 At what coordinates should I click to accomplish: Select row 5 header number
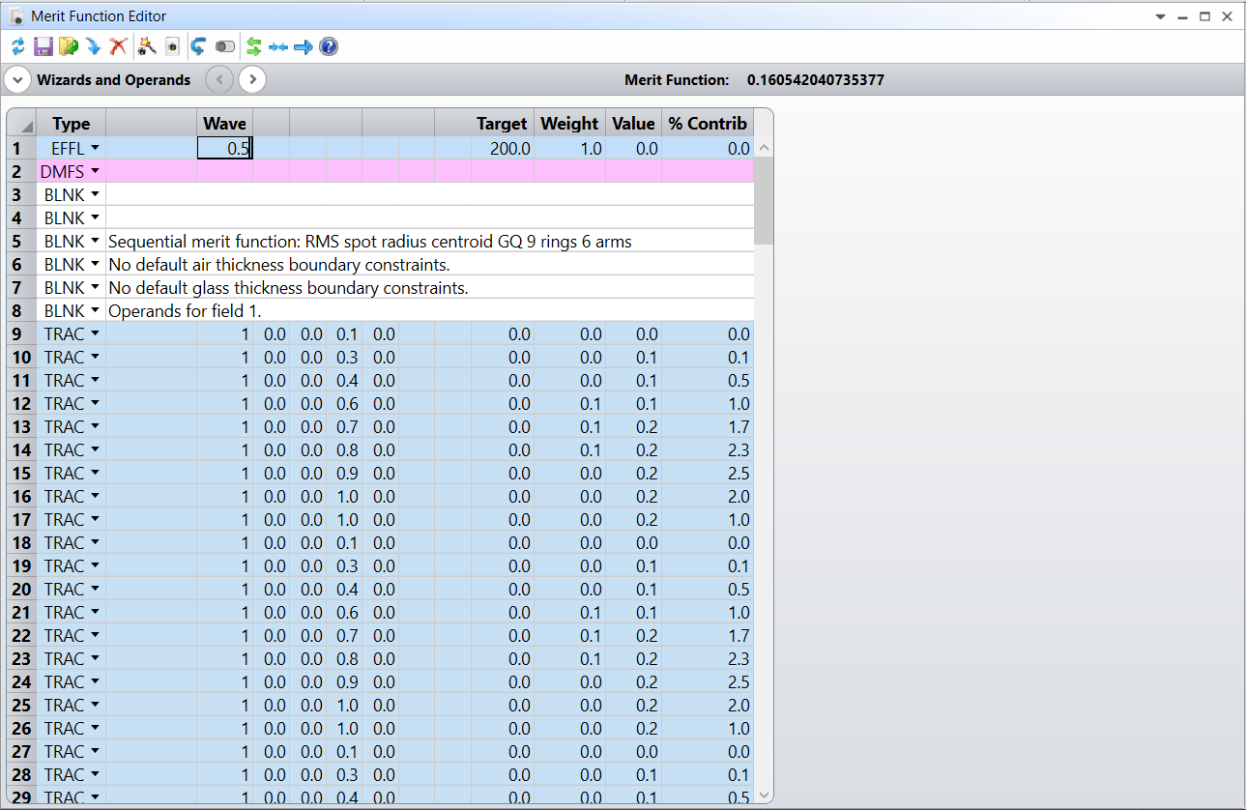(x=17, y=242)
